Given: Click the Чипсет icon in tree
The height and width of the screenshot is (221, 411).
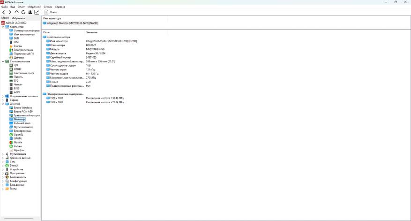Looking at the screenshot, I should click(11, 84).
